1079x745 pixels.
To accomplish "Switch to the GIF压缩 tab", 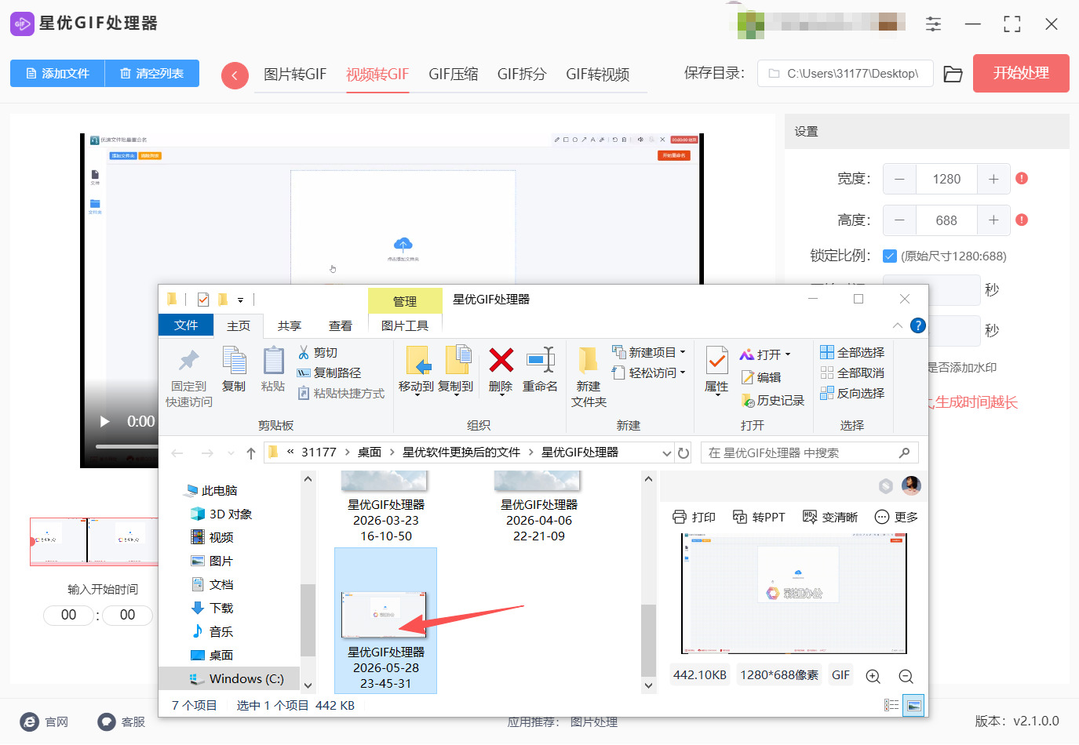I will coord(454,74).
